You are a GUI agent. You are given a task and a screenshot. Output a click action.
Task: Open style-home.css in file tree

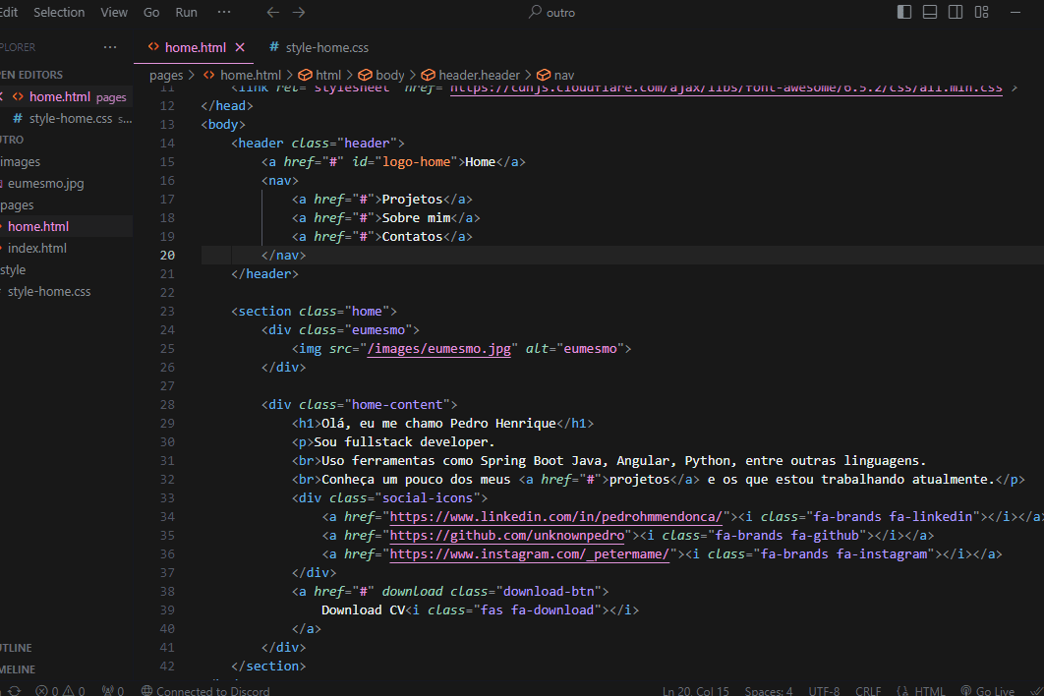point(48,292)
